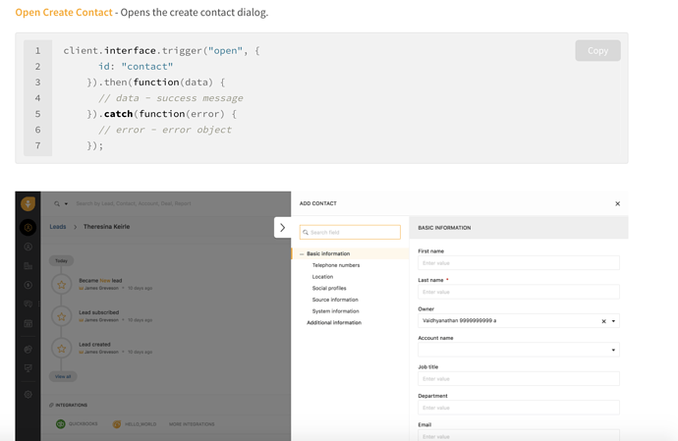Open the Contacts sidebar icon
This screenshot has width=678, height=441.
pyautogui.click(x=28, y=247)
